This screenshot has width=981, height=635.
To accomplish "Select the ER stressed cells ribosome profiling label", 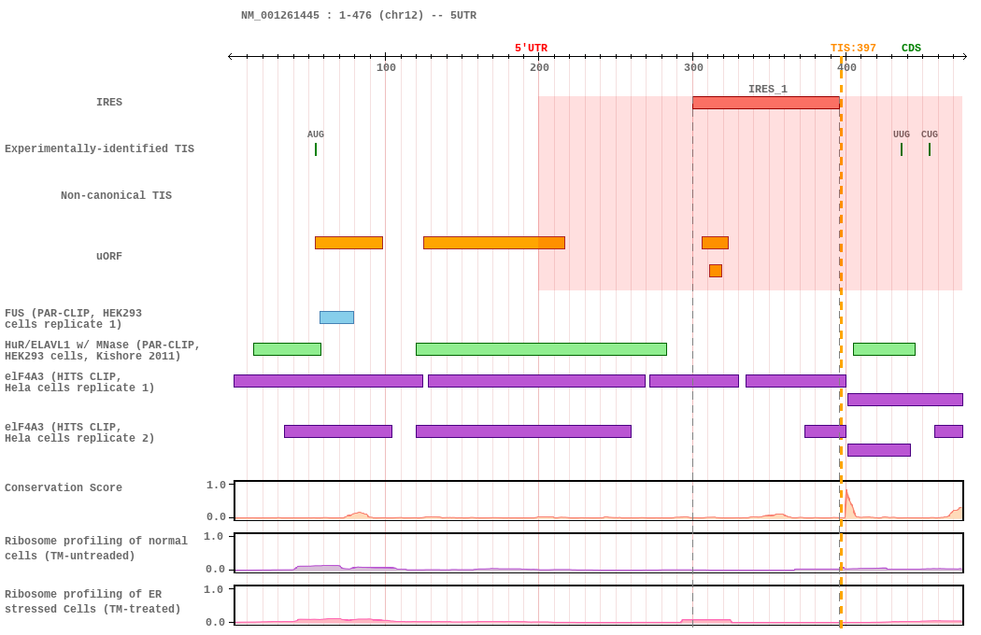I will click(93, 601).
